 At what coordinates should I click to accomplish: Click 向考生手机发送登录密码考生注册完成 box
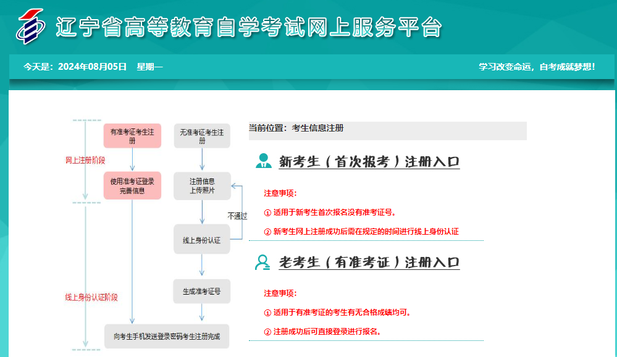[167, 337]
